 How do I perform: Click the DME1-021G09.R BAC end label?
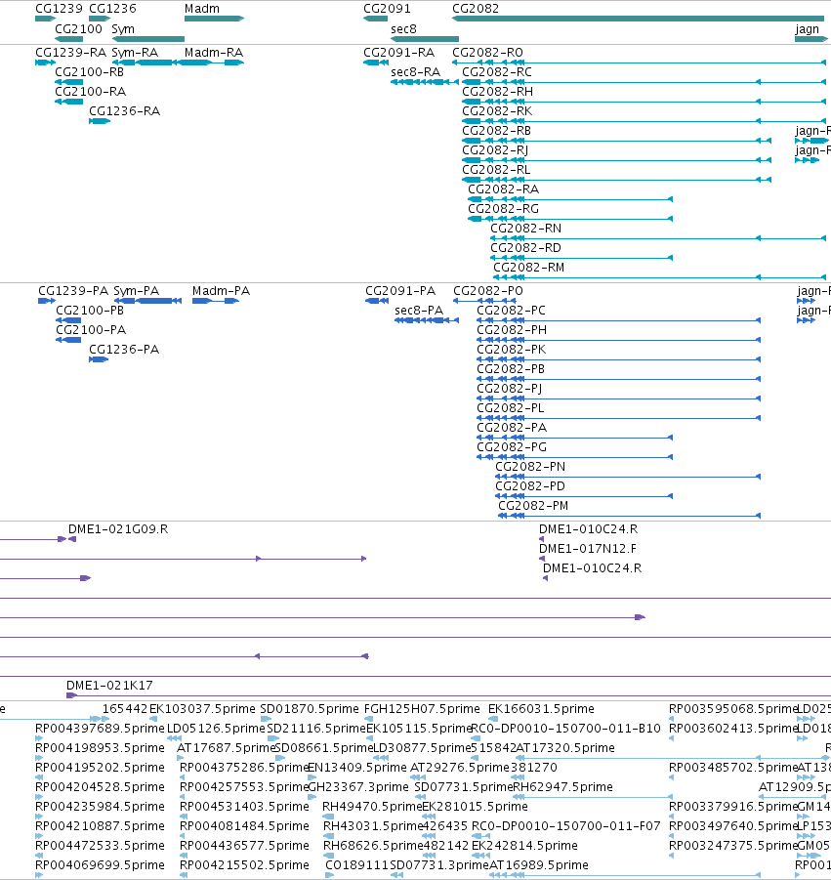[118, 528]
